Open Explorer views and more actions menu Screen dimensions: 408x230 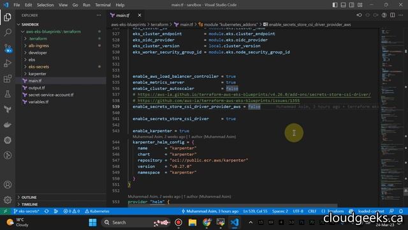pos(99,15)
